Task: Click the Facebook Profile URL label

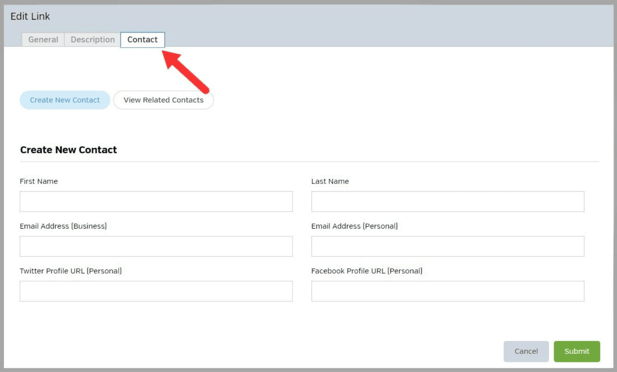Action: pyautogui.click(x=367, y=271)
